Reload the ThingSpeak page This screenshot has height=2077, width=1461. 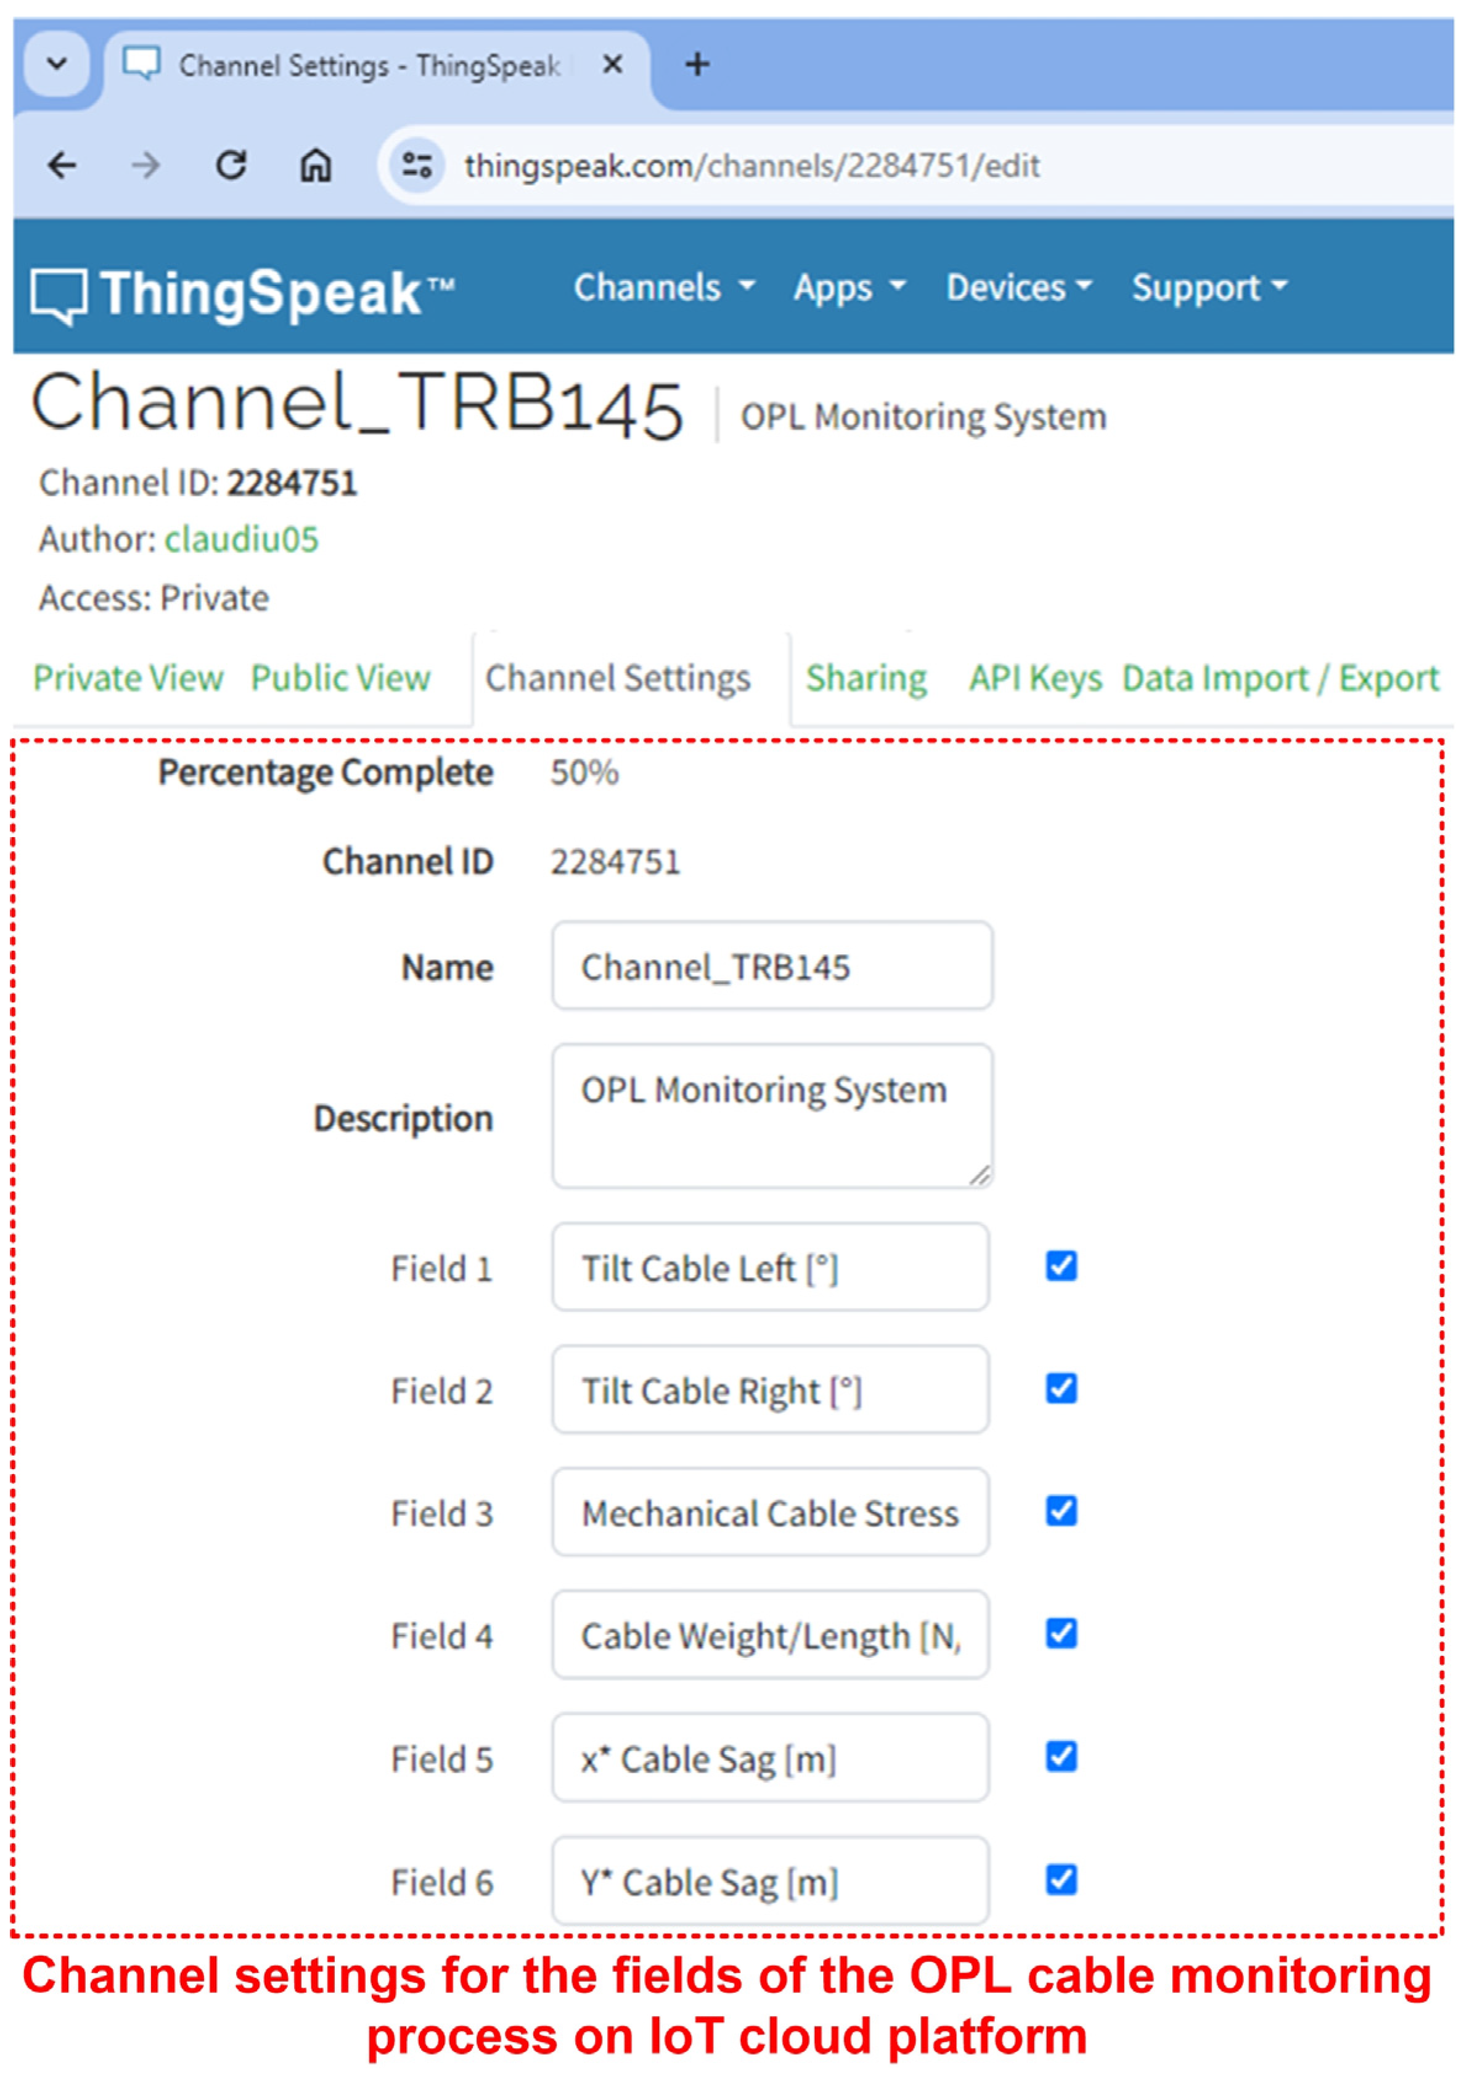point(232,166)
